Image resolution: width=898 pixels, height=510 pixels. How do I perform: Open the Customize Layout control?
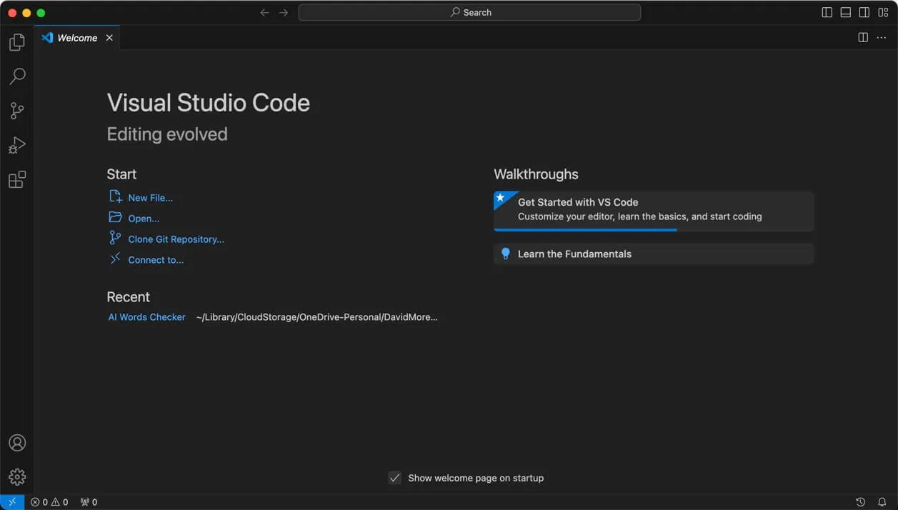883,12
